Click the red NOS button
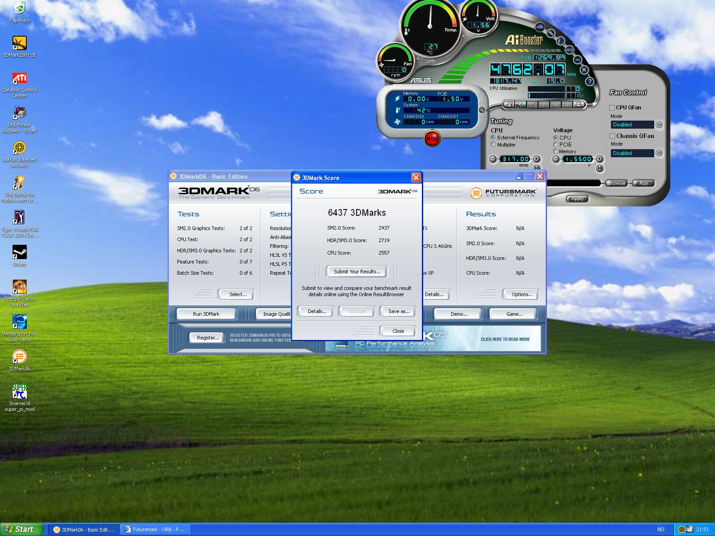Screen dimensions: 715x536 click(x=432, y=138)
